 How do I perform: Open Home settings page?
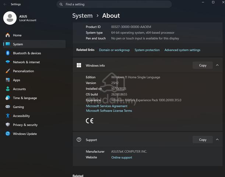[x=35, y=35]
